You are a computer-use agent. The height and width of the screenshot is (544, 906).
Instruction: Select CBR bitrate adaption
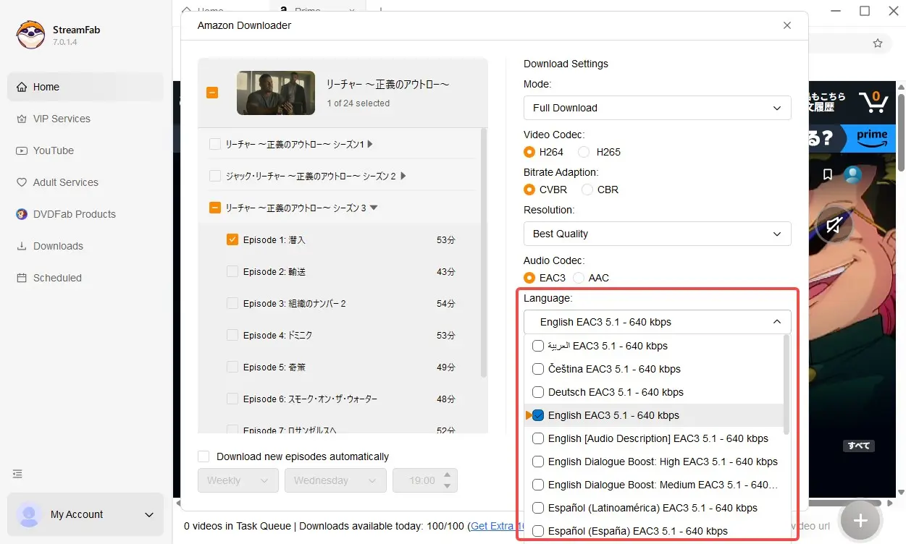pyautogui.click(x=587, y=190)
